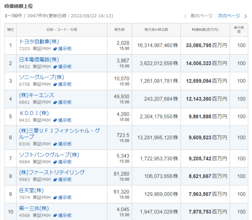Select Fast Retailing's price 81,280
The image size is (252, 220).
121,174
